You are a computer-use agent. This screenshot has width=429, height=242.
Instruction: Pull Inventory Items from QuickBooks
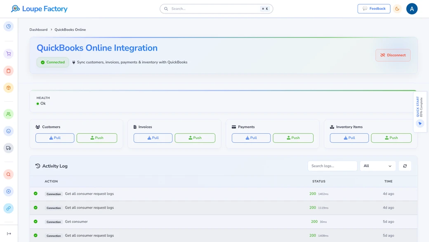(349, 138)
